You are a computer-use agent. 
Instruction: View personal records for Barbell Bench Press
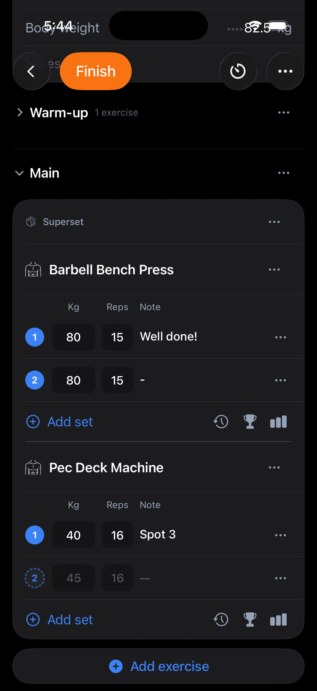tap(249, 421)
